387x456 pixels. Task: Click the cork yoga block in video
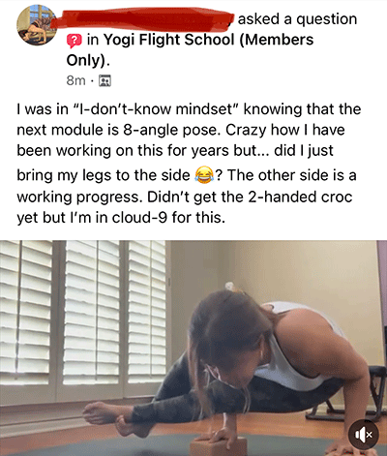point(218,446)
